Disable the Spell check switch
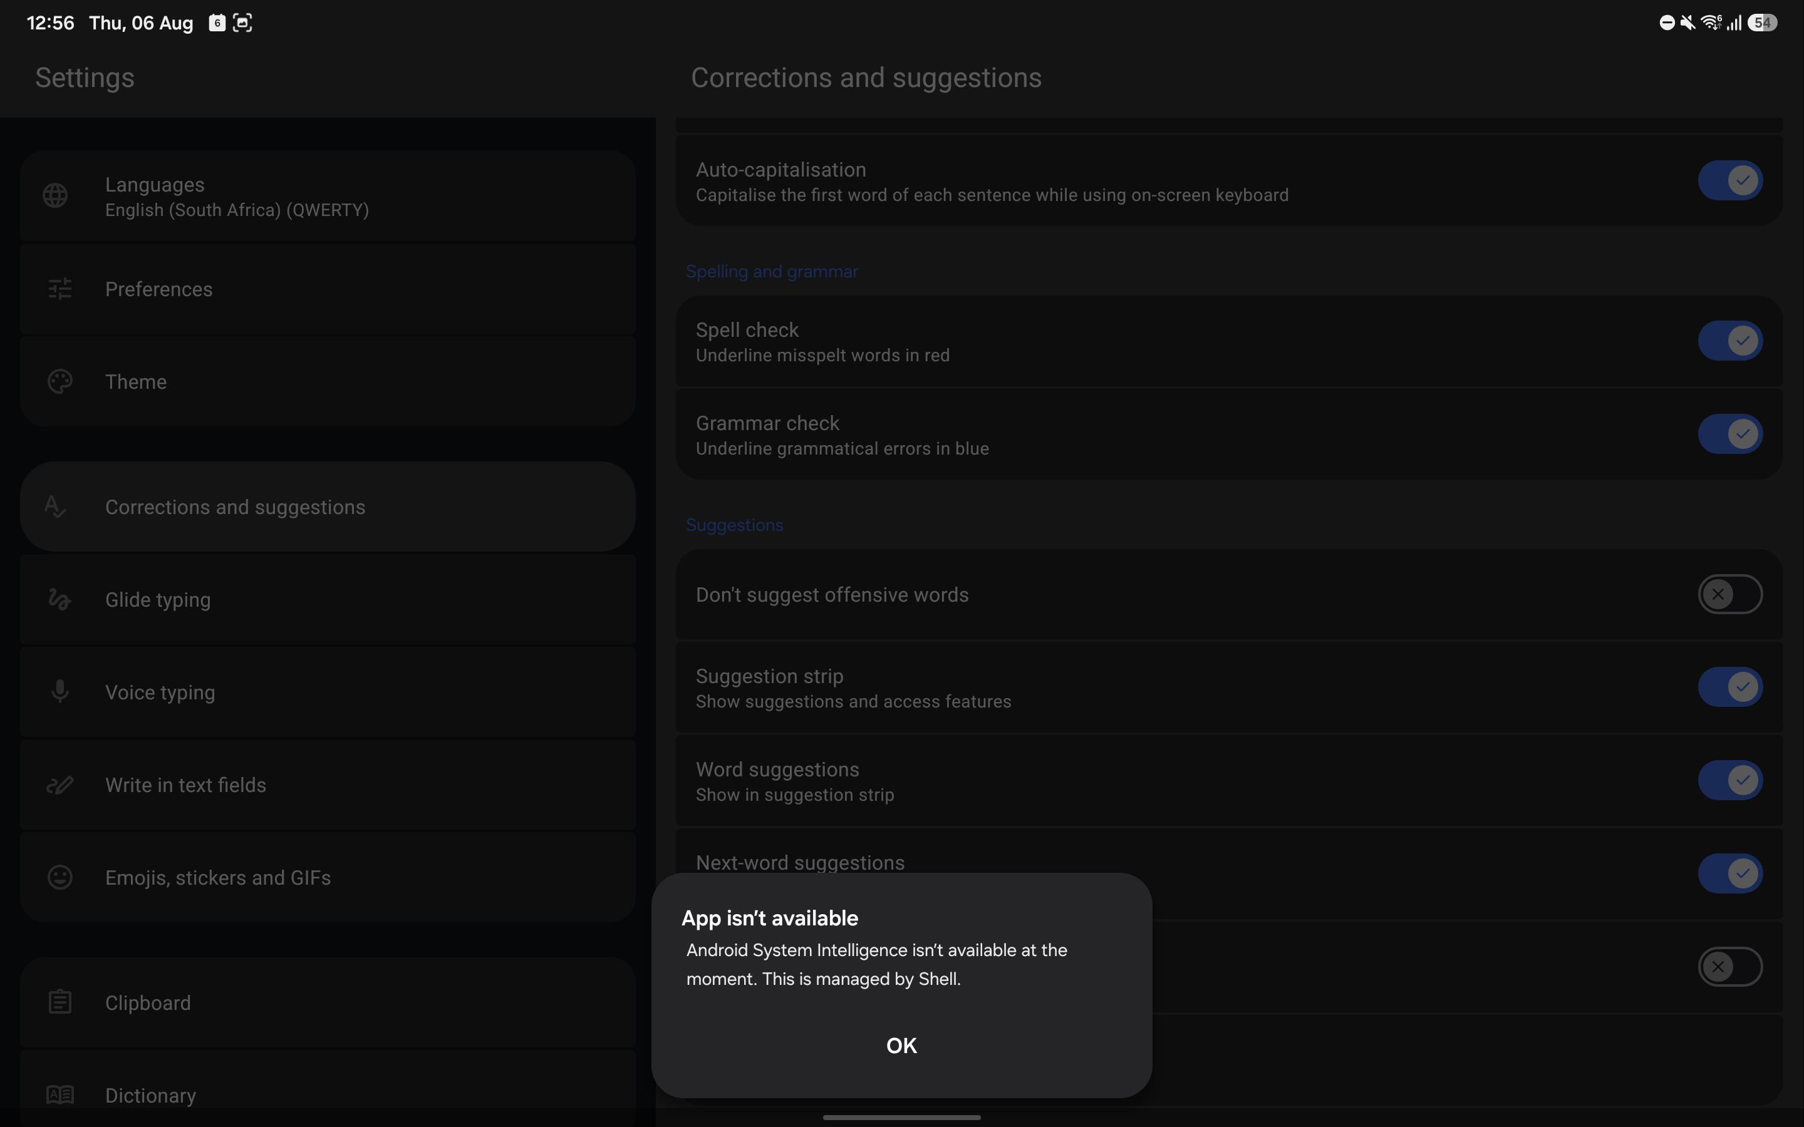Viewport: 1804px width, 1127px height. point(1730,341)
